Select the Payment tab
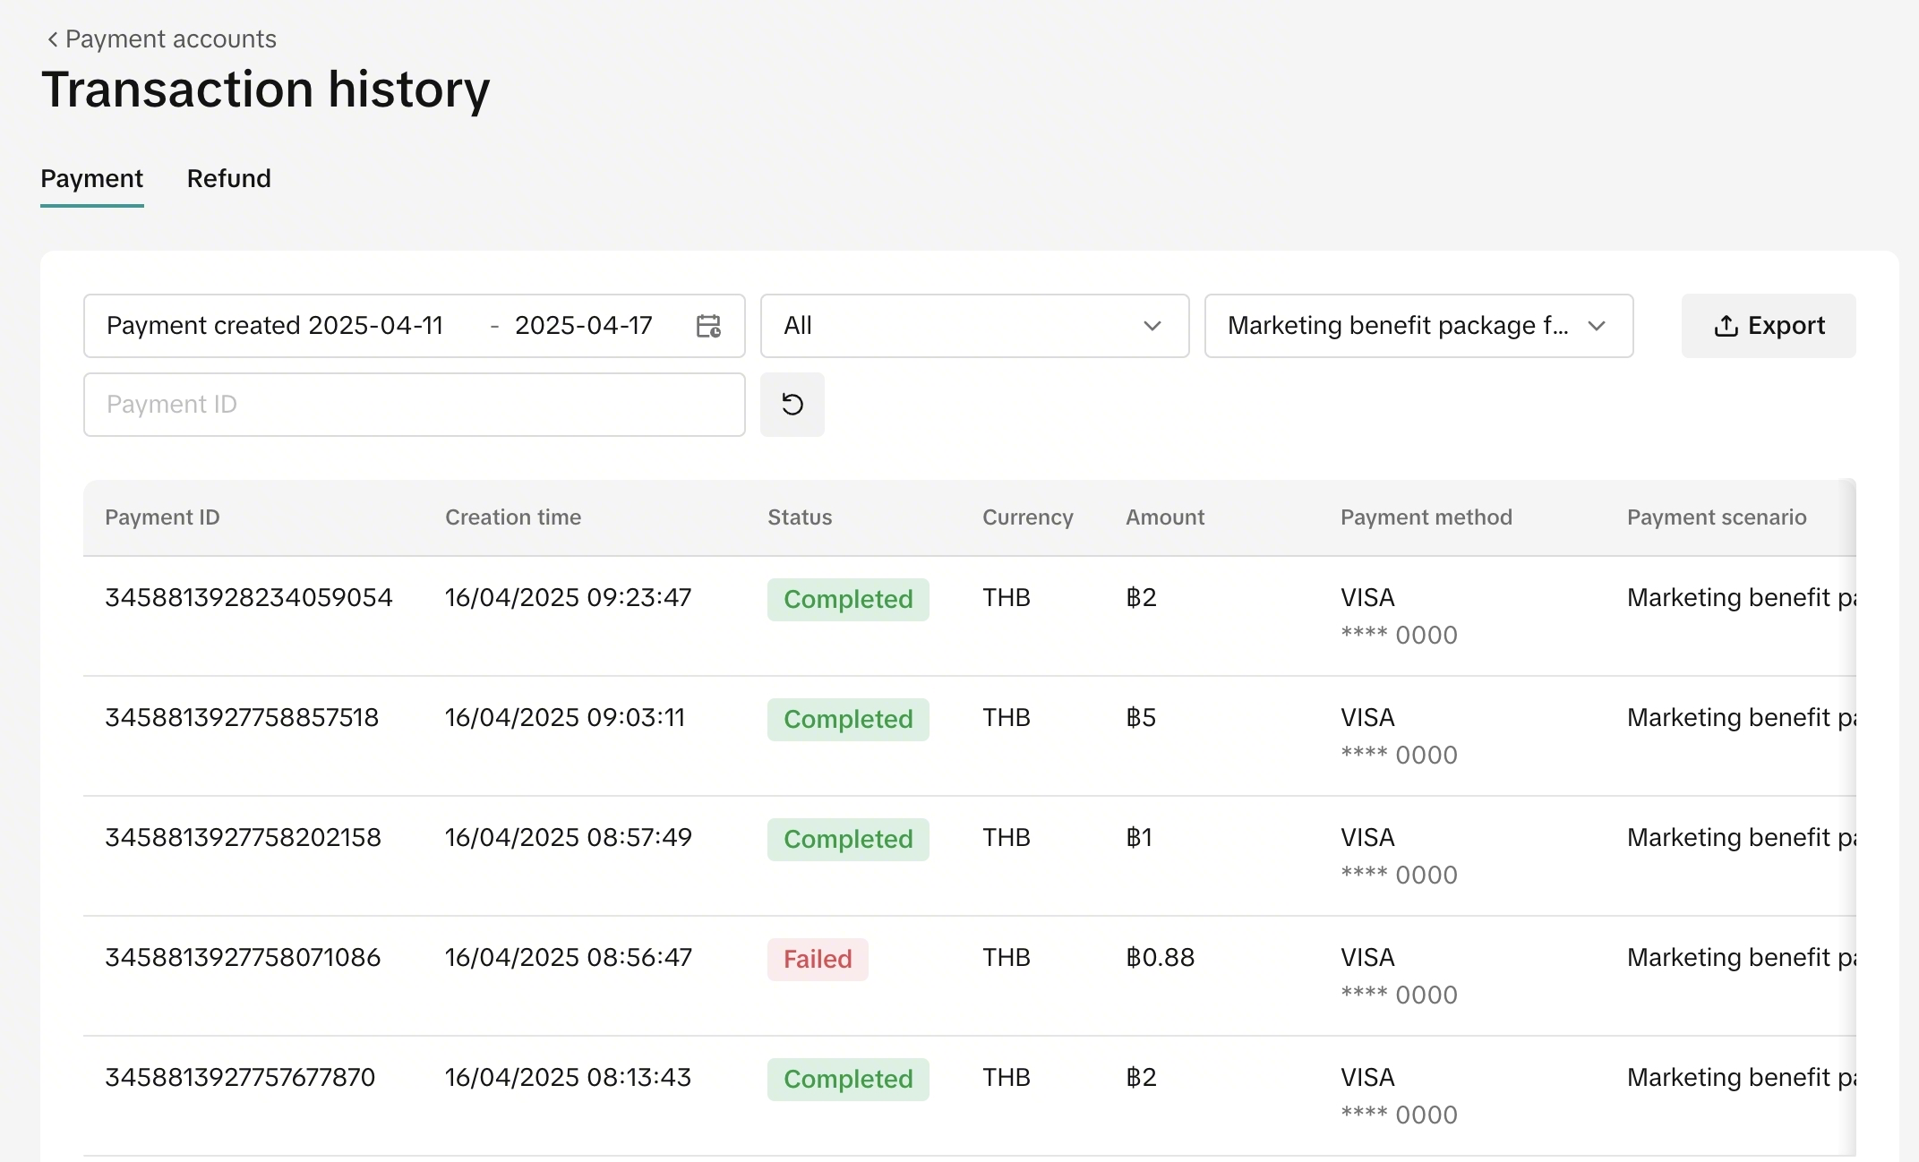The height and width of the screenshot is (1162, 1919). coord(91,178)
